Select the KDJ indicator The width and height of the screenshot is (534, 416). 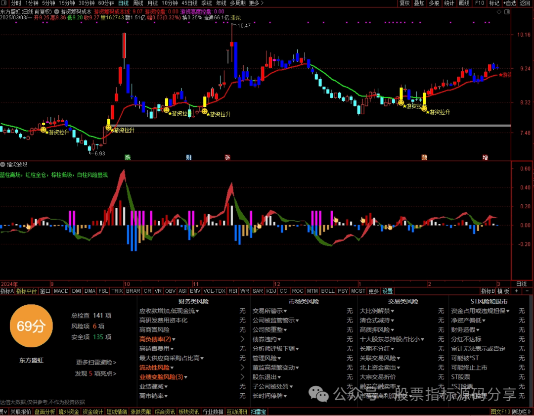pyautogui.click(x=271, y=291)
